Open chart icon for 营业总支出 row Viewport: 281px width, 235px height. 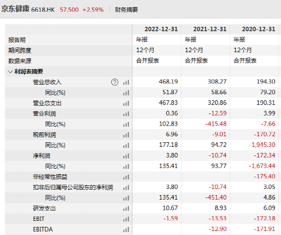(126, 103)
